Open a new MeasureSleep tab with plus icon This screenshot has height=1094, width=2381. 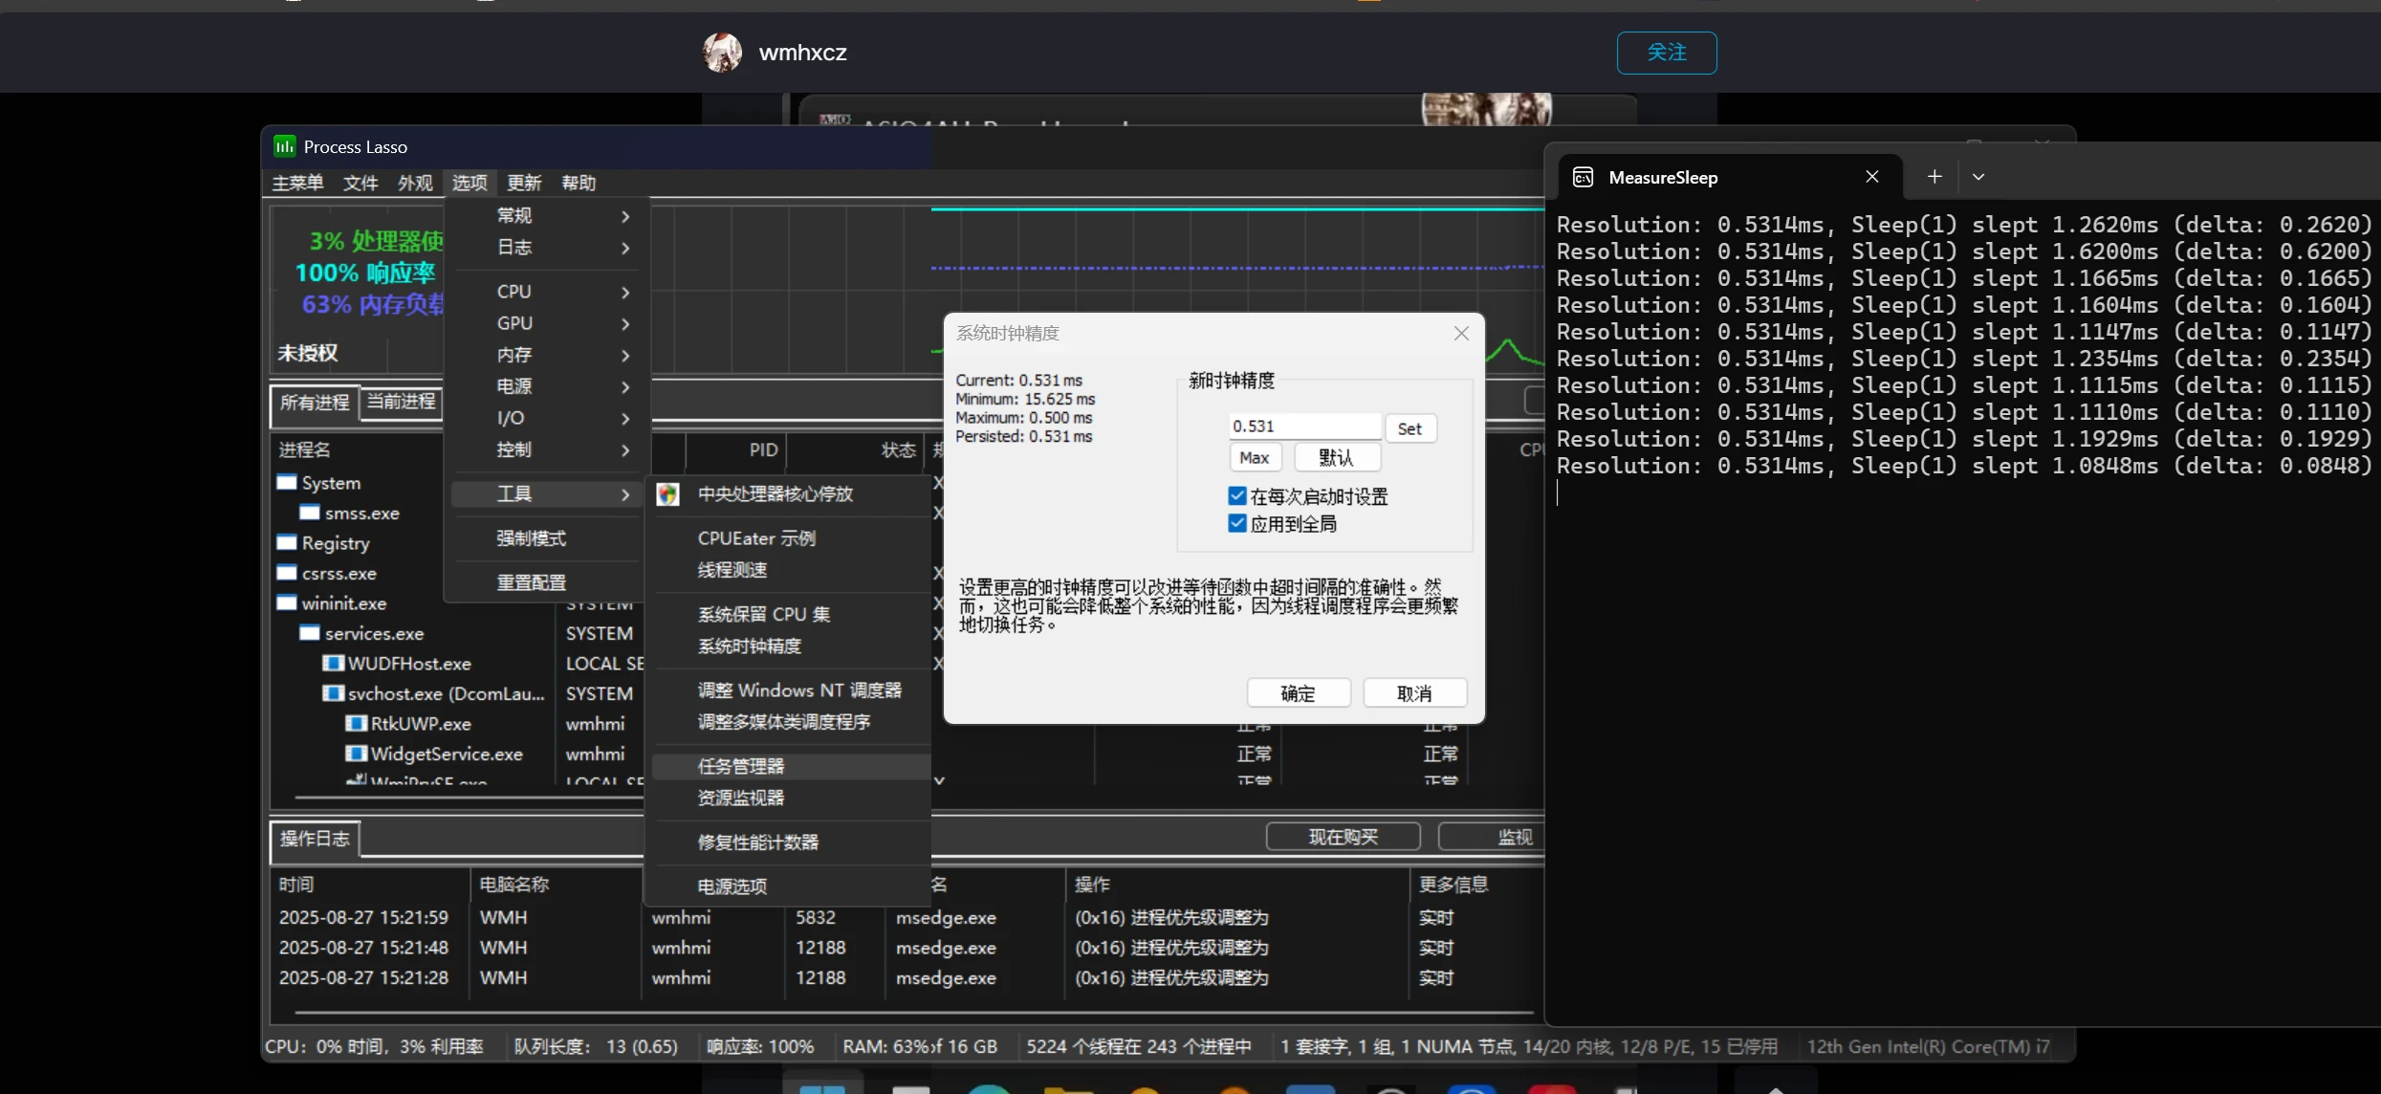(x=1934, y=176)
